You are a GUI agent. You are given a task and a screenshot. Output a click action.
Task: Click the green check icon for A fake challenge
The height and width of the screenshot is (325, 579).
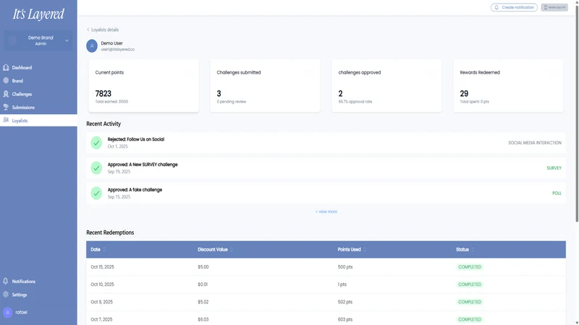click(96, 193)
